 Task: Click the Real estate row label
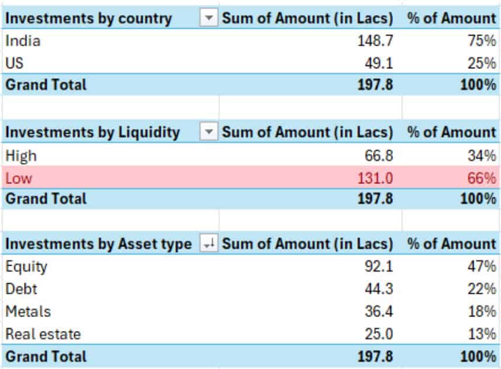pyautogui.click(x=43, y=334)
